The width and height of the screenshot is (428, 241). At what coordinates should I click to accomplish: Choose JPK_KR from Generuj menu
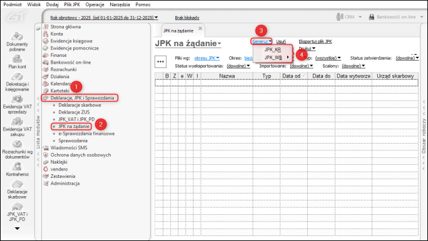tap(273, 49)
